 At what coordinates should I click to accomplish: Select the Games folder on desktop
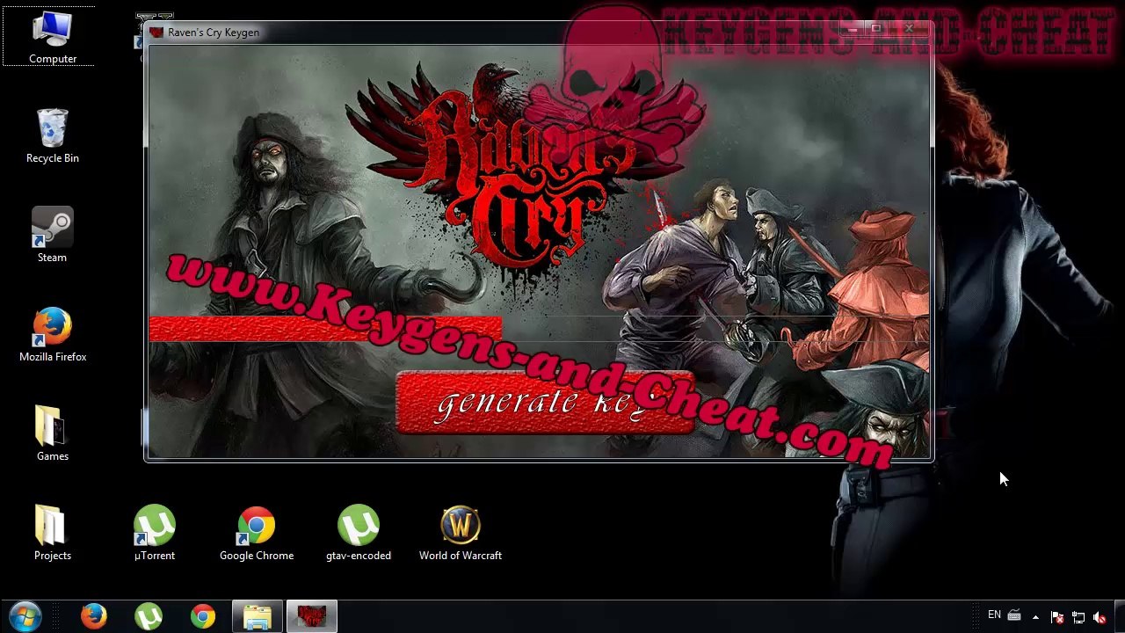53,434
